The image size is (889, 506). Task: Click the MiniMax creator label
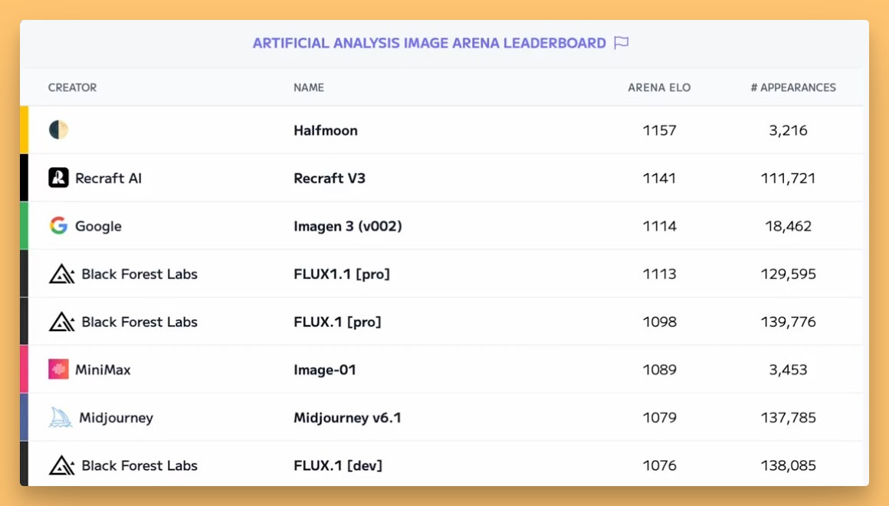point(103,370)
